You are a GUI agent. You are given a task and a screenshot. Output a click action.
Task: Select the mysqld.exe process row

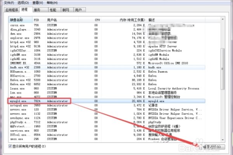point(107,101)
